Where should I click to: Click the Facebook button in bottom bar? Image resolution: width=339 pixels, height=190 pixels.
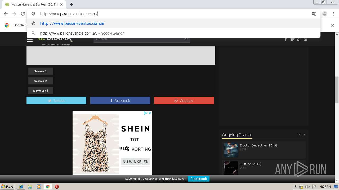click(199, 179)
